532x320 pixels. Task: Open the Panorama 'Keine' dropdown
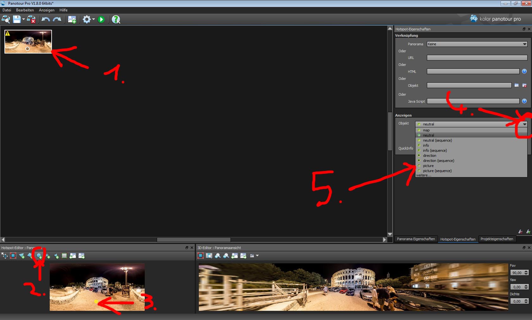477,44
